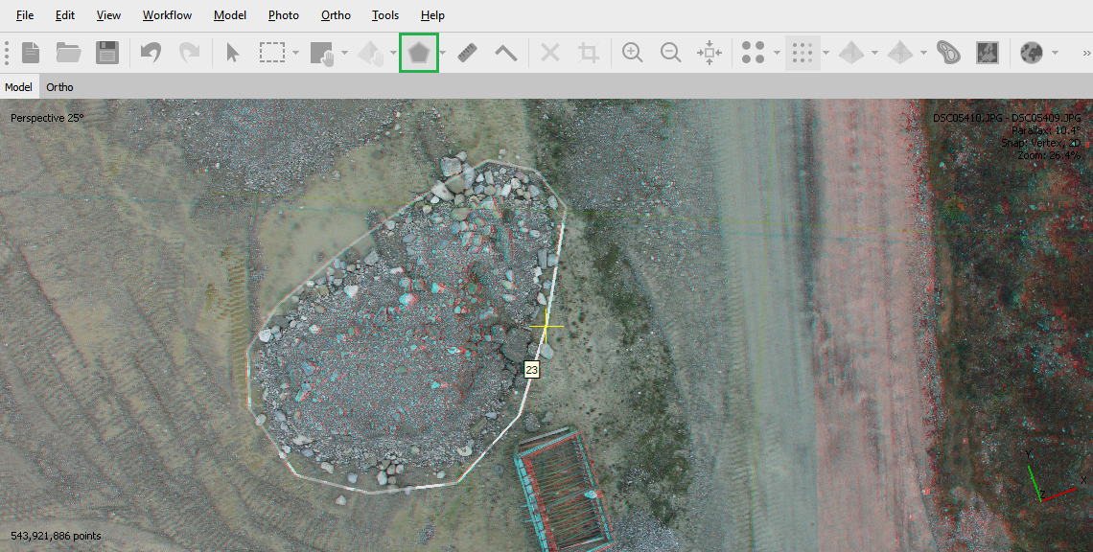1093x552 pixels.
Task: Click the Snap: Vertex, 2D readout
Action: pyautogui.click(x=1040, y=143)
